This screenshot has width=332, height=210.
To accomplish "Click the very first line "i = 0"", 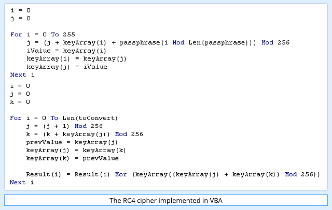I will point(21,10).
